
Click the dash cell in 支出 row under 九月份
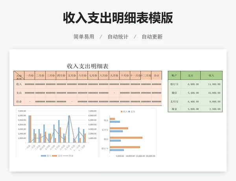[x=114, y=93]
